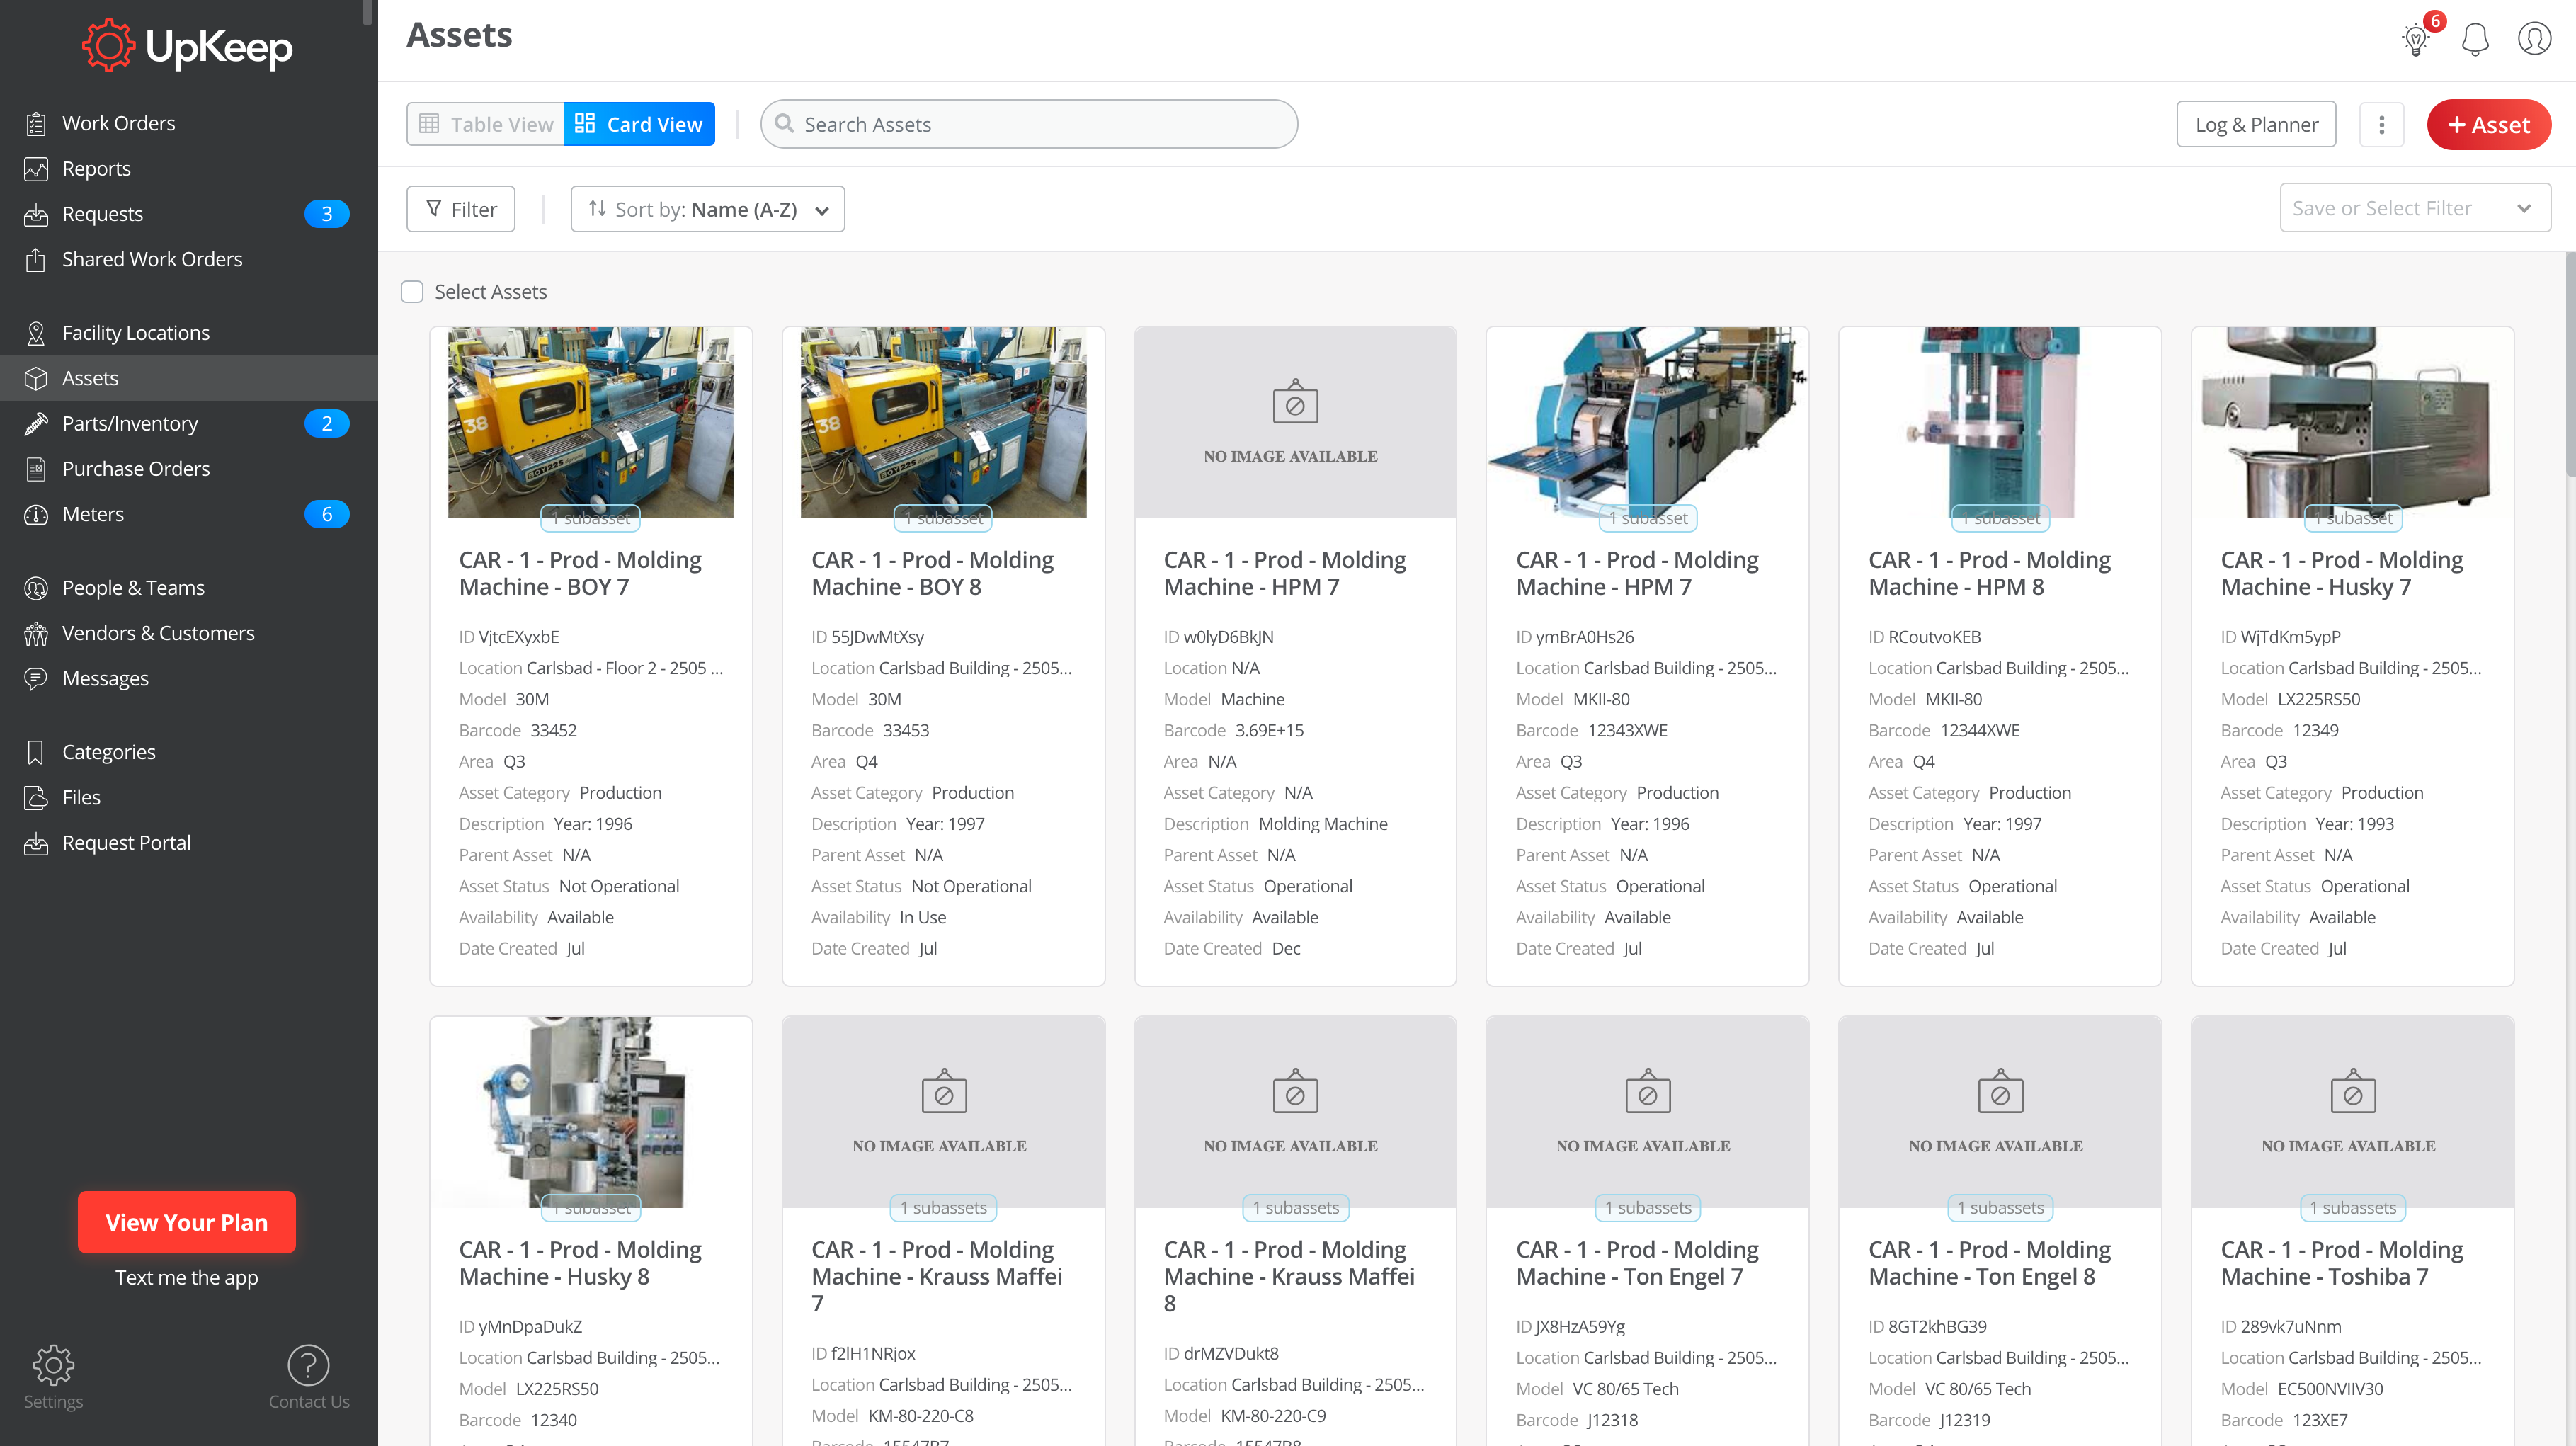Open the lightbulb tips icon
Viewport: 2576px width, 1446px height.
click(2416, 40)
